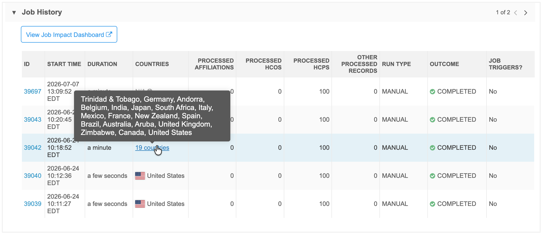Click job triggers 'No' in row 39040

pos(493,176)
